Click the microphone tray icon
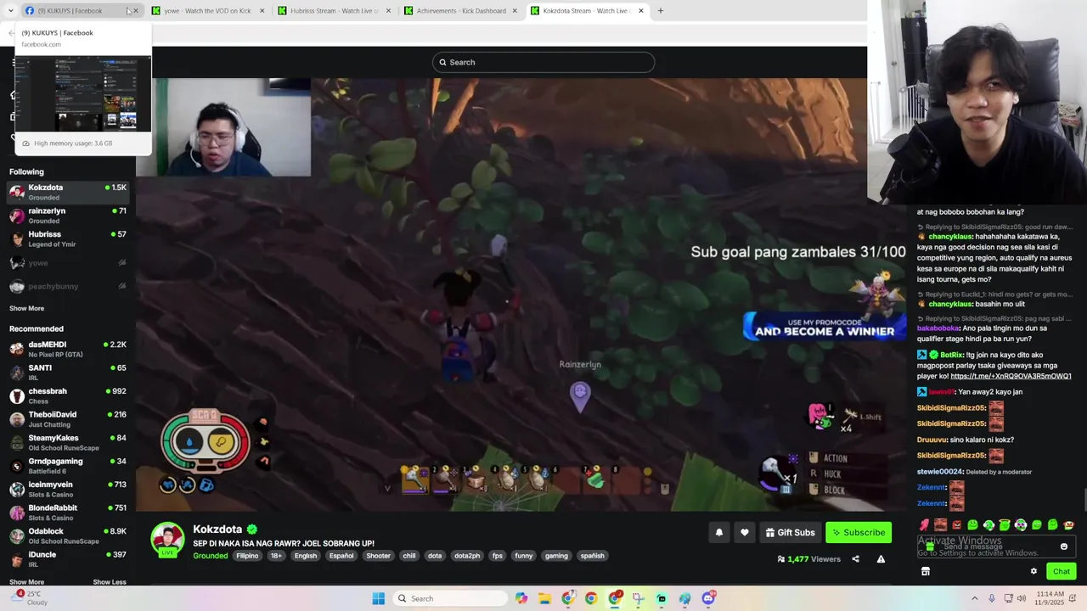This screenshot has width=1087, height=611. coord(991,598)
